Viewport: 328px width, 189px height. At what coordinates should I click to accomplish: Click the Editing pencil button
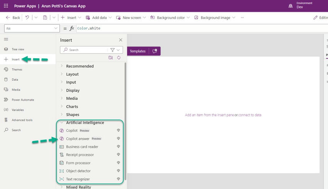320,18
